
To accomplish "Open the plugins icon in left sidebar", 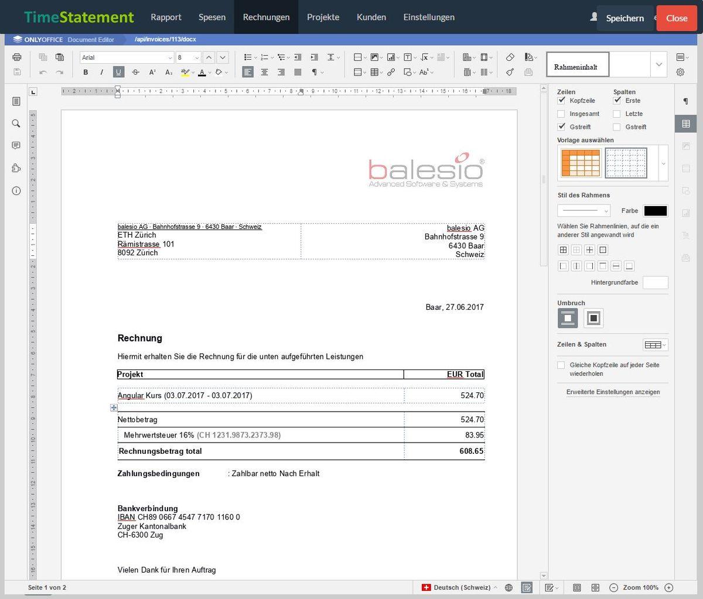I will coord(16,168).
